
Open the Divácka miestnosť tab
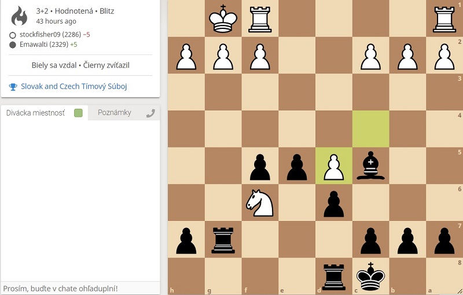35,113
